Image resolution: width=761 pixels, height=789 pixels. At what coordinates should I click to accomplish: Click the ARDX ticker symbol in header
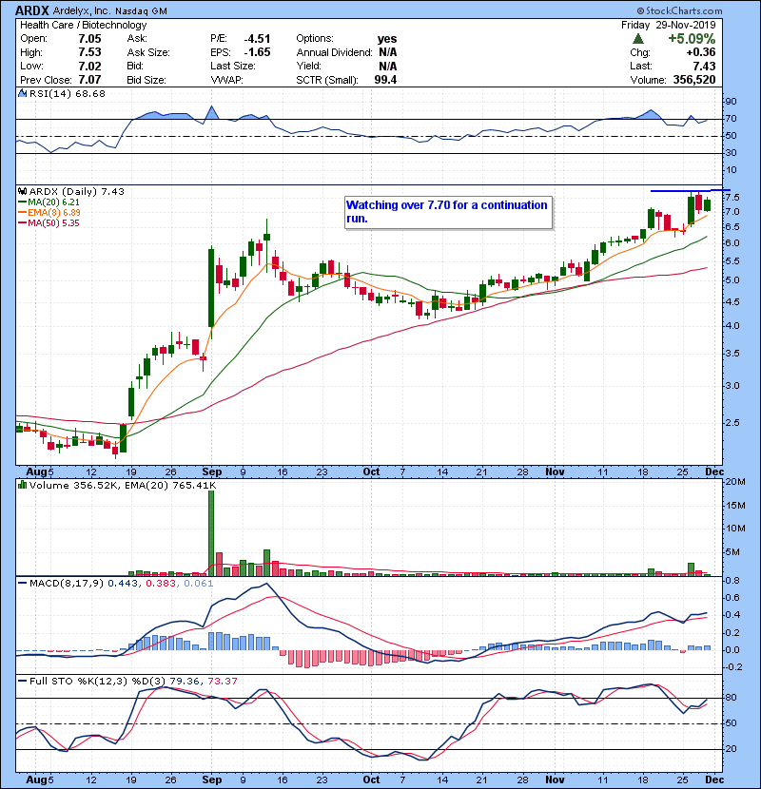pyautogui.click(x=32, y=10)
